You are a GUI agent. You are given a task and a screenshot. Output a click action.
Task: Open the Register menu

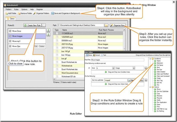40,9
